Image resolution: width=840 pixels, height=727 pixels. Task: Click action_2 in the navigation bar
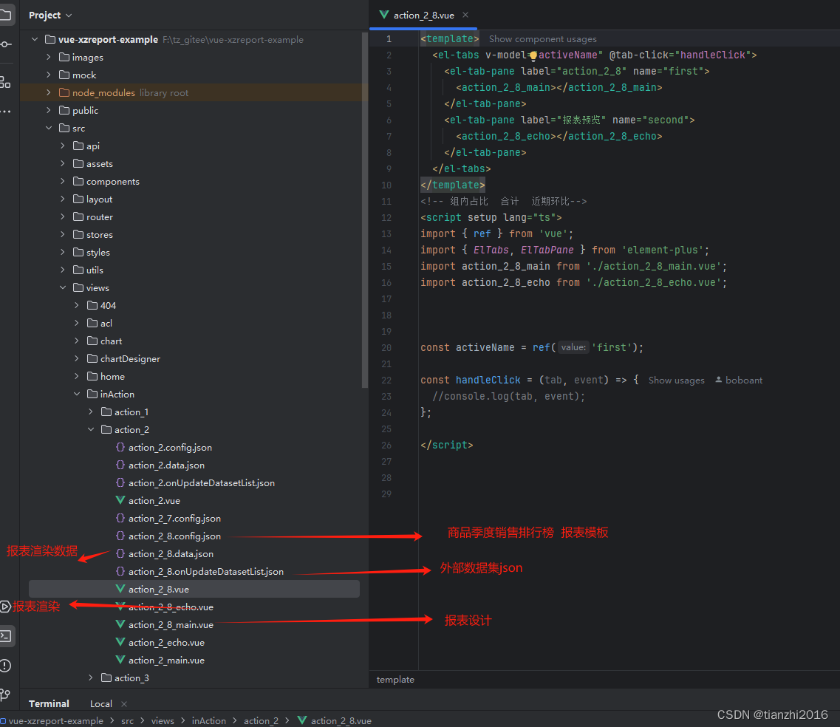261,721
